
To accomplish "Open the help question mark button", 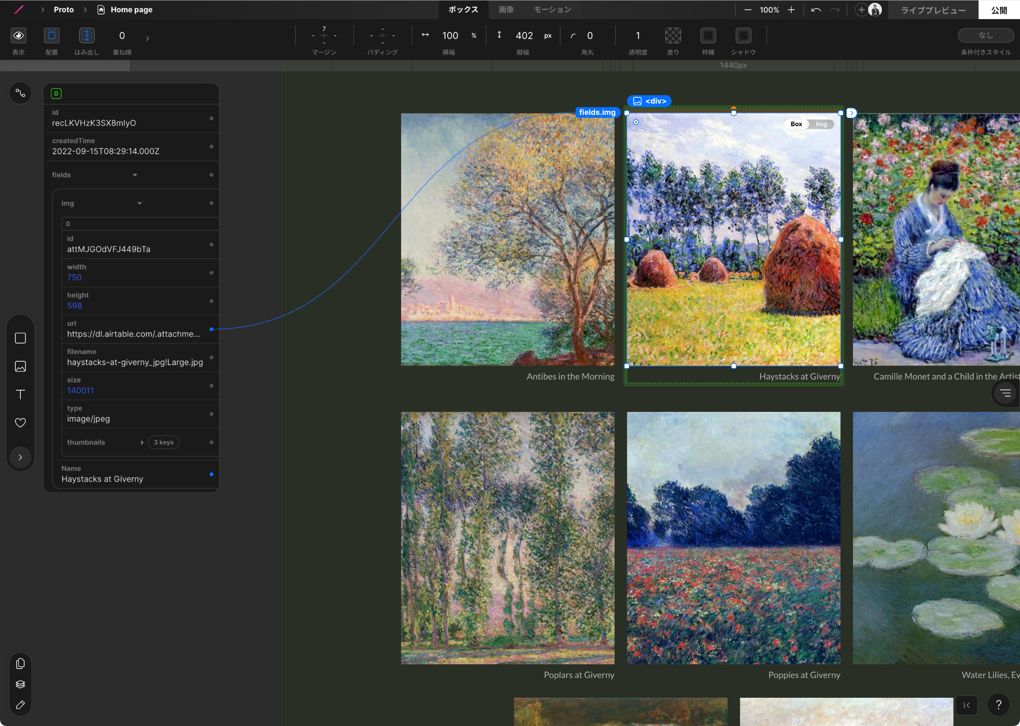I will coord(999,705).
